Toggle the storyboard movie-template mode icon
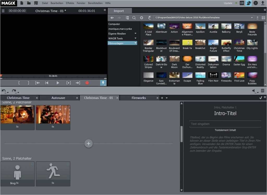The height and width of the screenshot is (195, 267). [x=249, y=3]
